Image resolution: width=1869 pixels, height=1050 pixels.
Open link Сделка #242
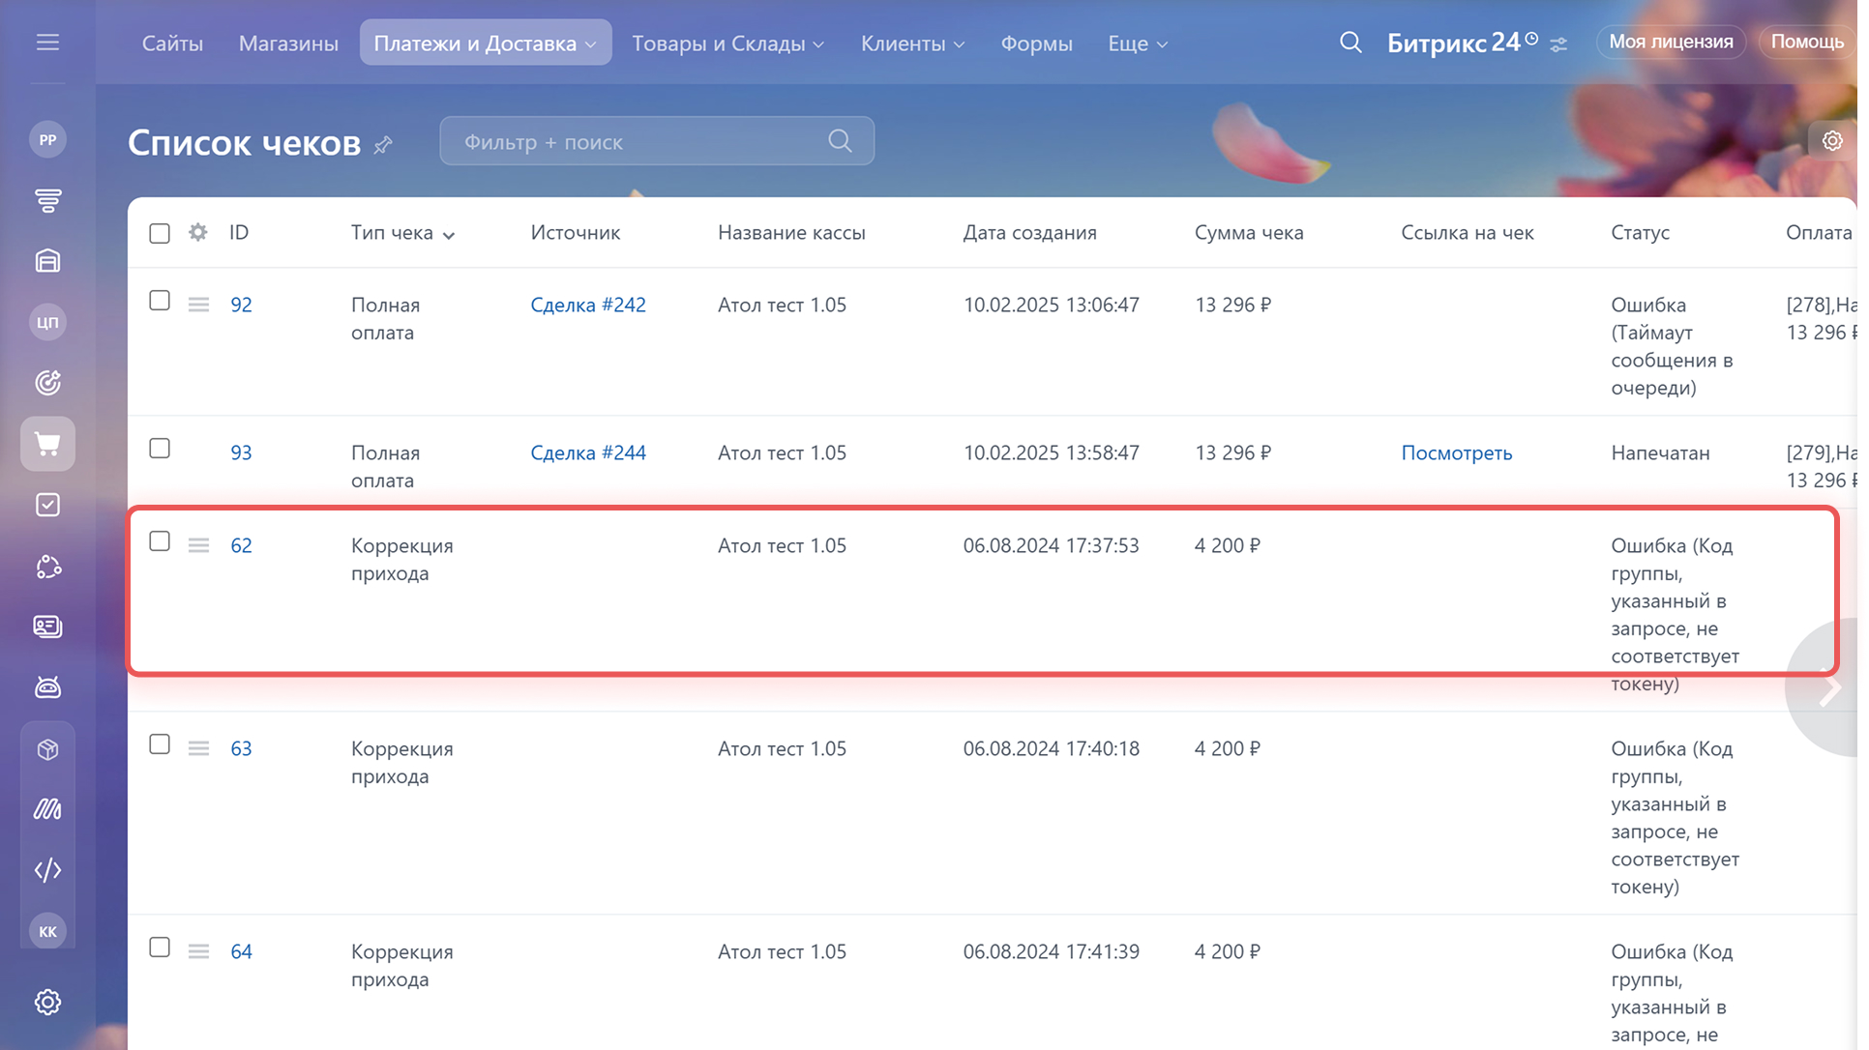click(587, 305)
